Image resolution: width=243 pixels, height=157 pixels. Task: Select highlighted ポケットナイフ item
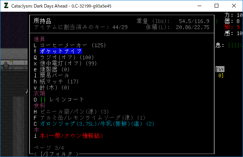point(61,51)
